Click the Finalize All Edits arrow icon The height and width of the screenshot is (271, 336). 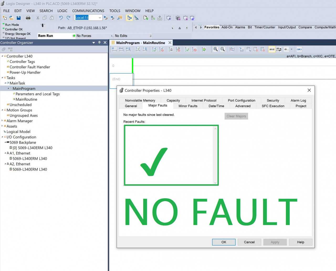click(204, 49)
